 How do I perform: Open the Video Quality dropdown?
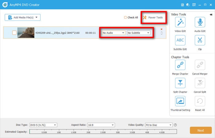click(x=159, y=125)
